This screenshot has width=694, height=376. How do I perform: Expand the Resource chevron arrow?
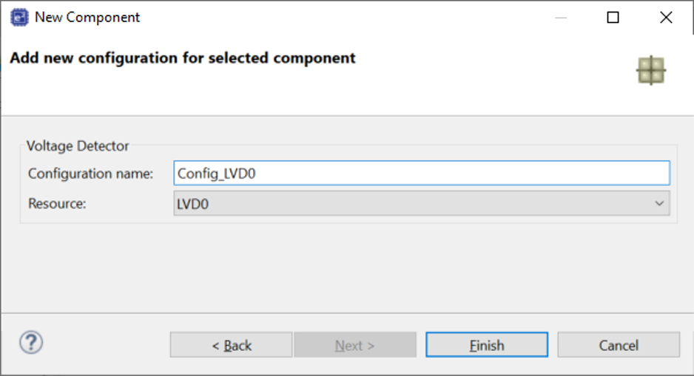tap(659, 204)
